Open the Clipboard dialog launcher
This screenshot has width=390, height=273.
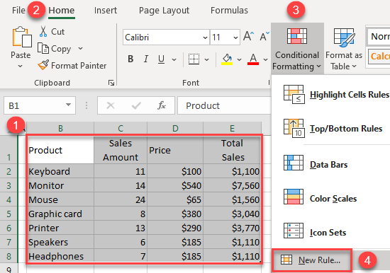point(111,83)
